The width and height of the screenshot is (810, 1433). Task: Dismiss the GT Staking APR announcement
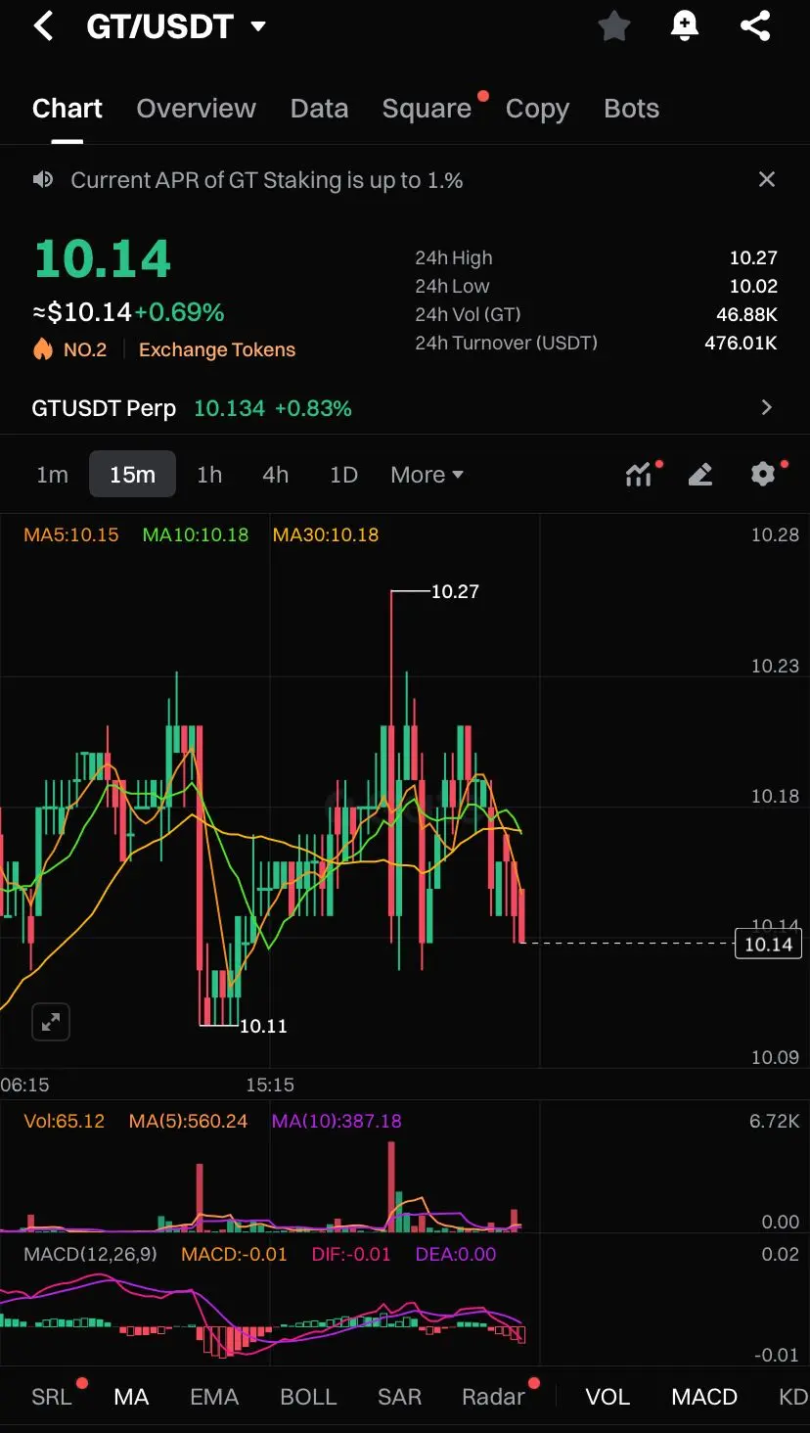click(767, 179)
